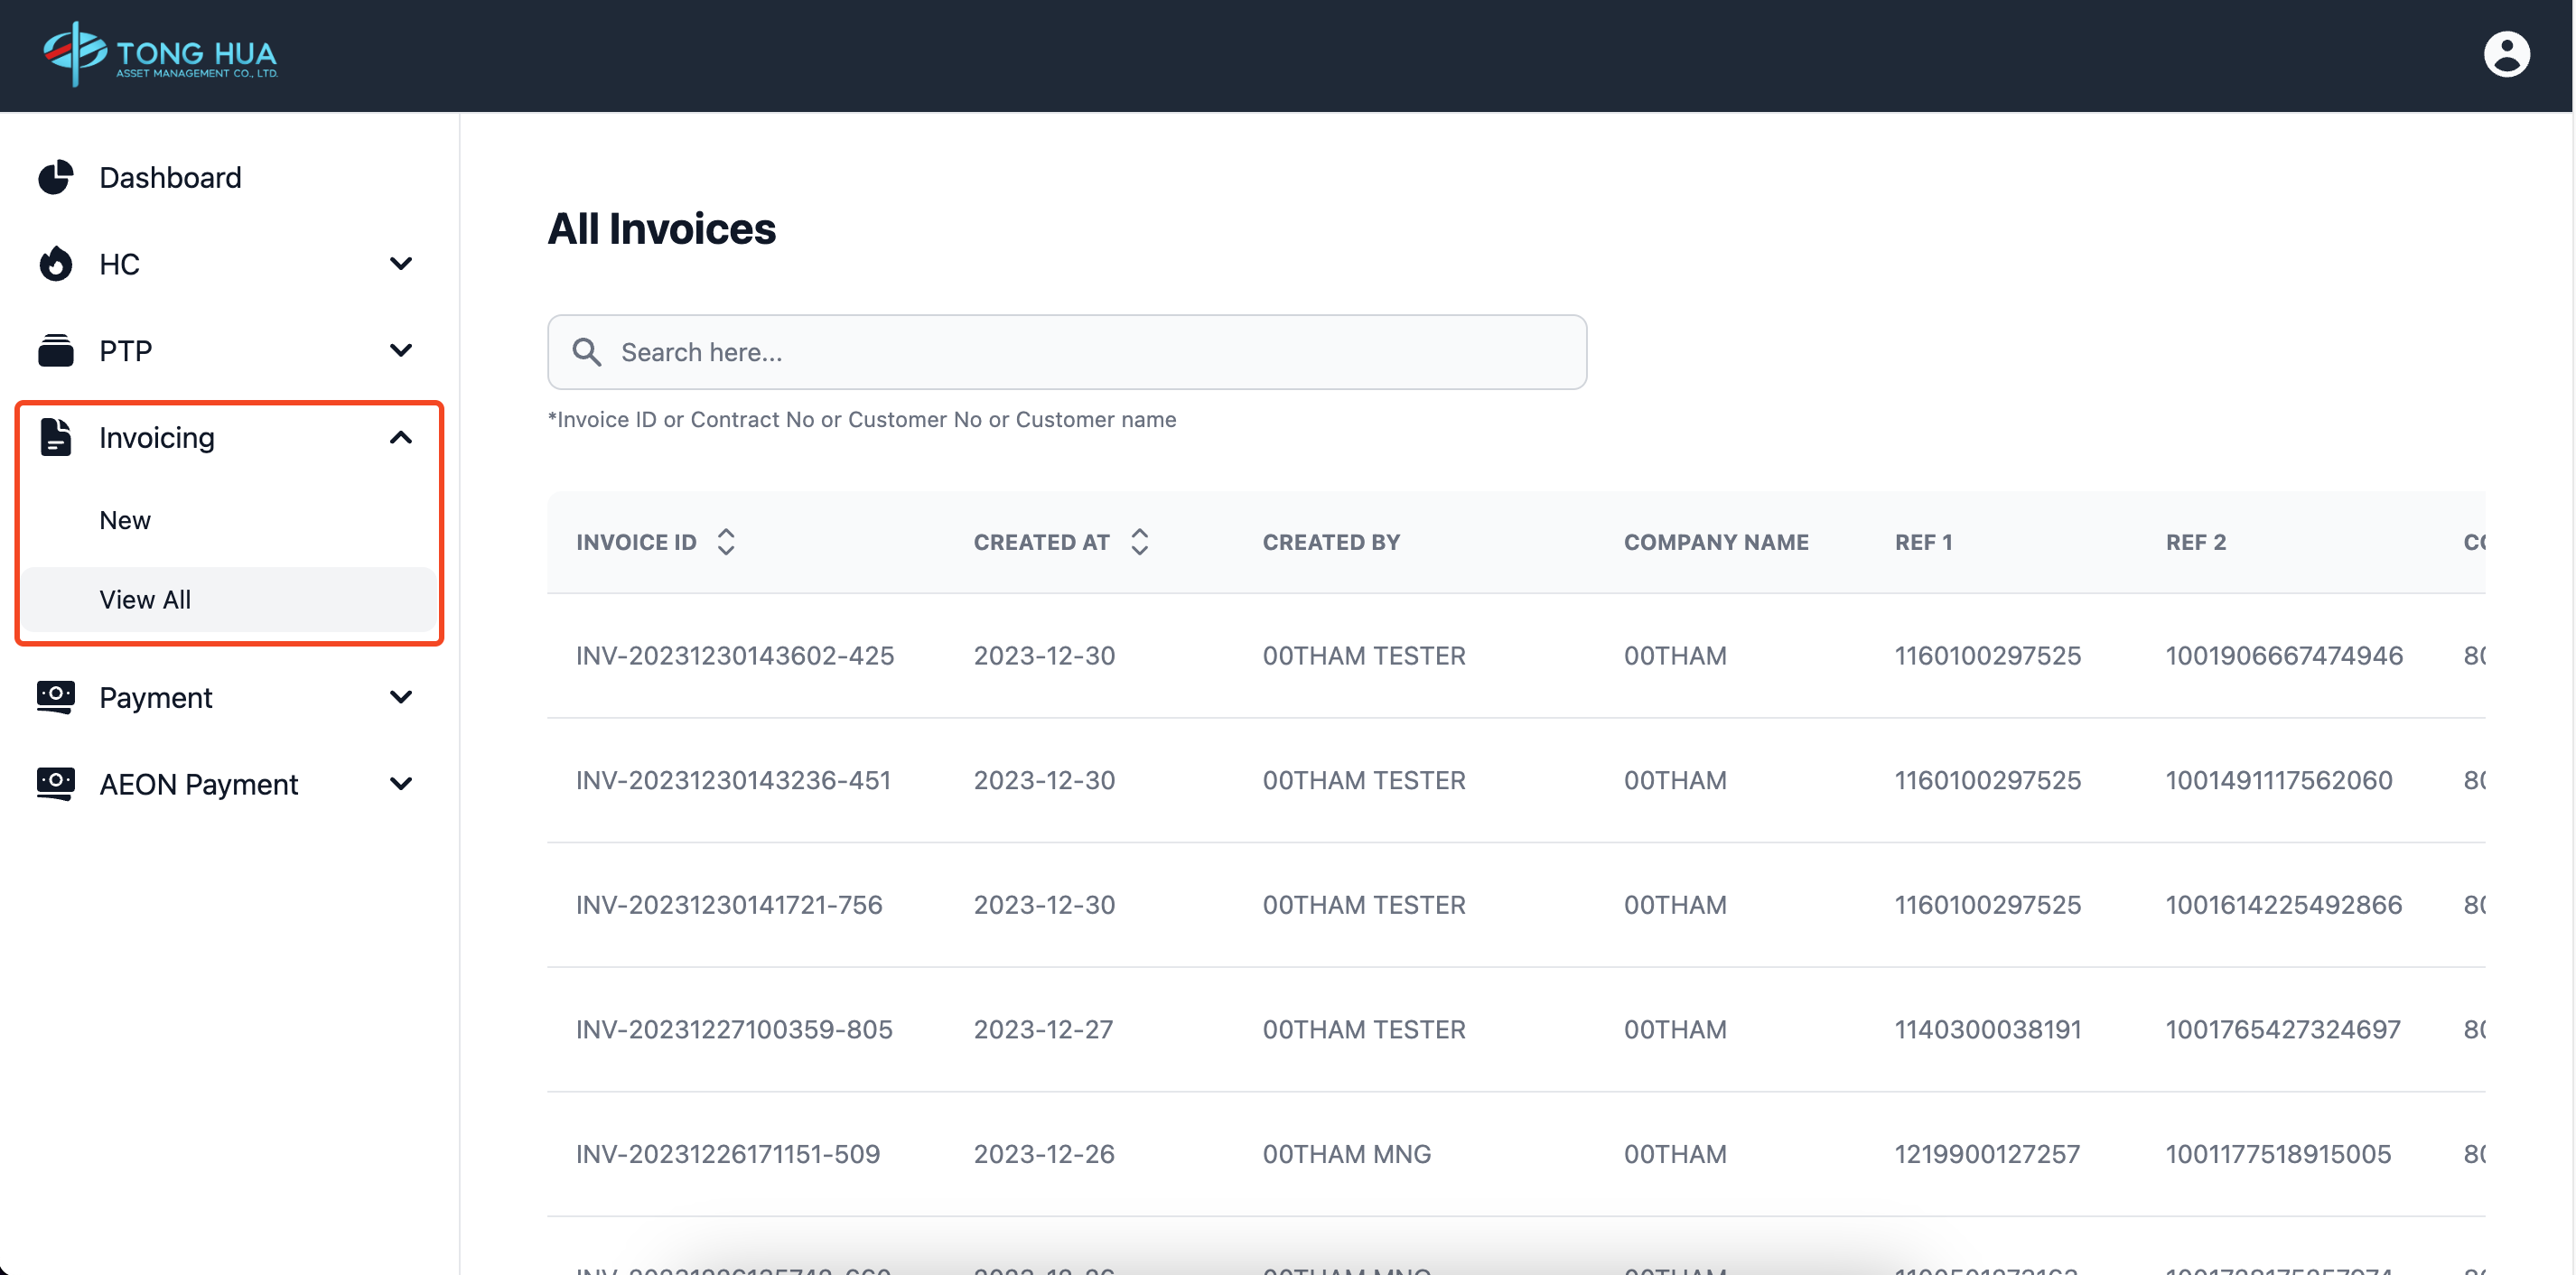The image size is (2576, 1275).
Task: Expand the Payment menu chevron
Action: 401,697
